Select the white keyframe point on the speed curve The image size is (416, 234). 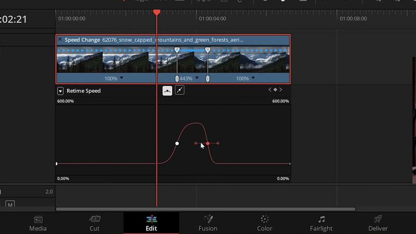pos(177,144)
